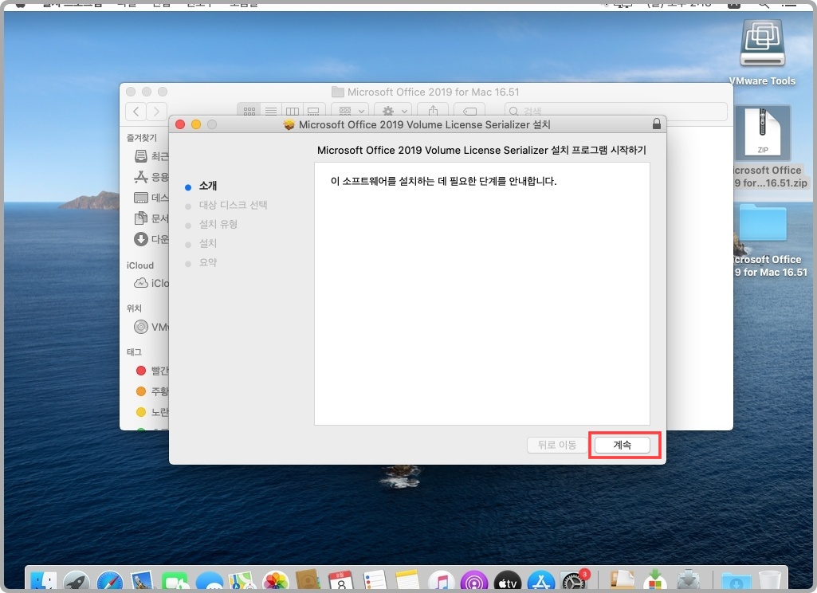Open Photos from the Dock
This screenshot has height=593, width=817.
click(x=276, y=581)
